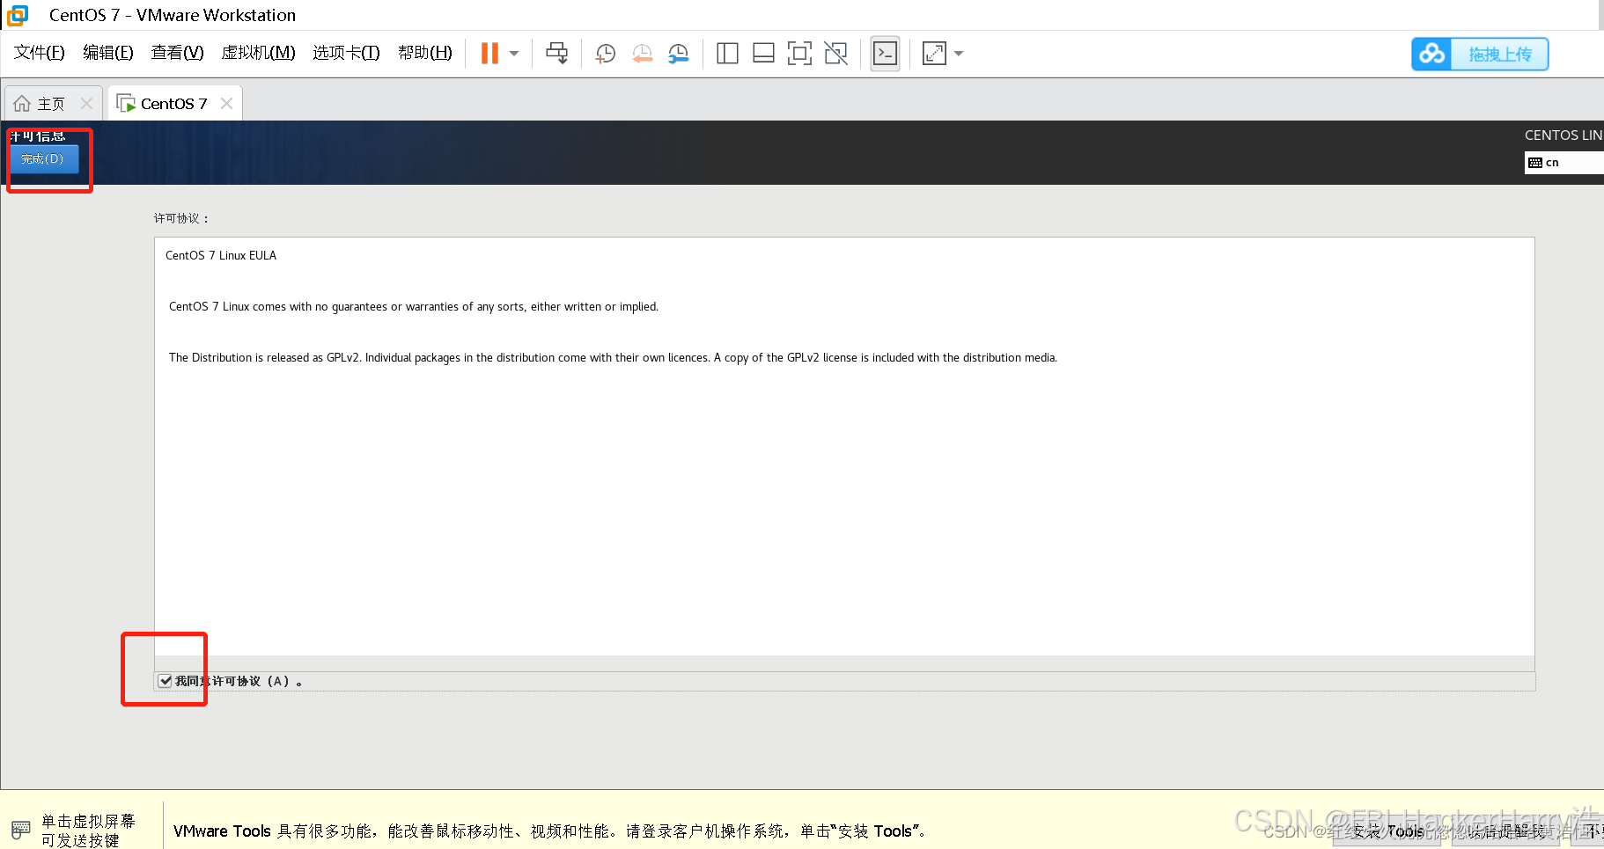Enter full screen mode

tap(799, 54)
